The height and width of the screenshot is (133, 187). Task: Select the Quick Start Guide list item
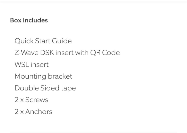point(43,41)
